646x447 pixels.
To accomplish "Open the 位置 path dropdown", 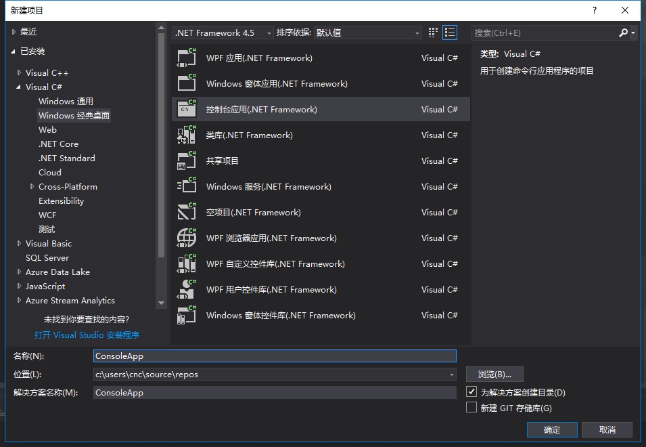I will (x=452, y=375).
